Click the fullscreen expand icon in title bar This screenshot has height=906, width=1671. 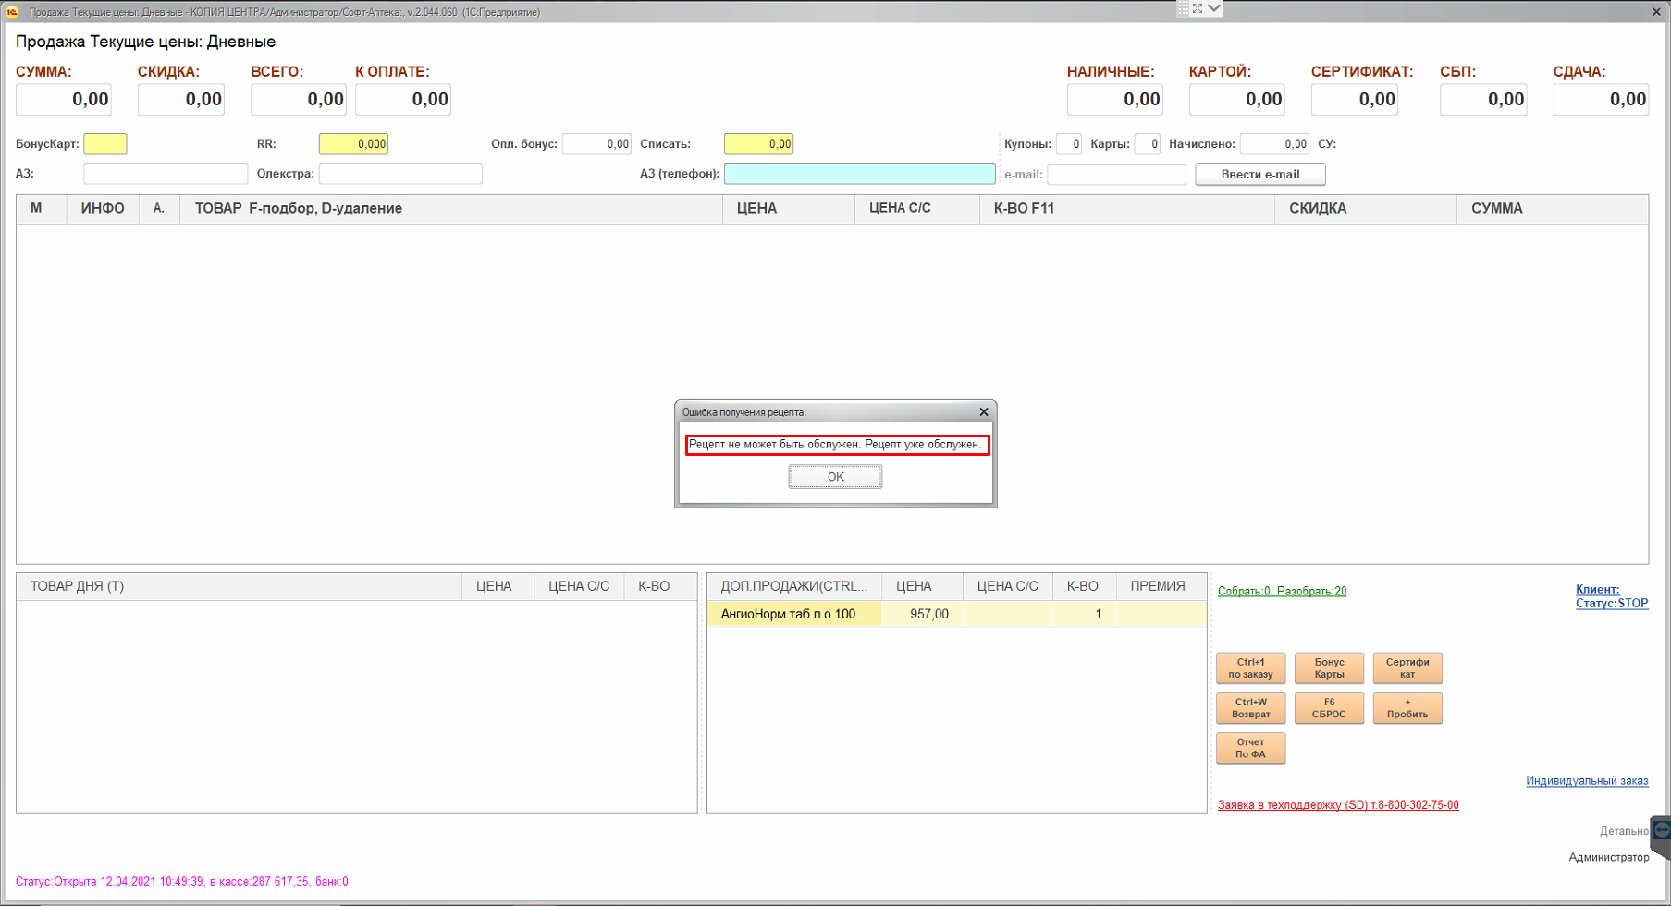click(x=1198, y=8)
